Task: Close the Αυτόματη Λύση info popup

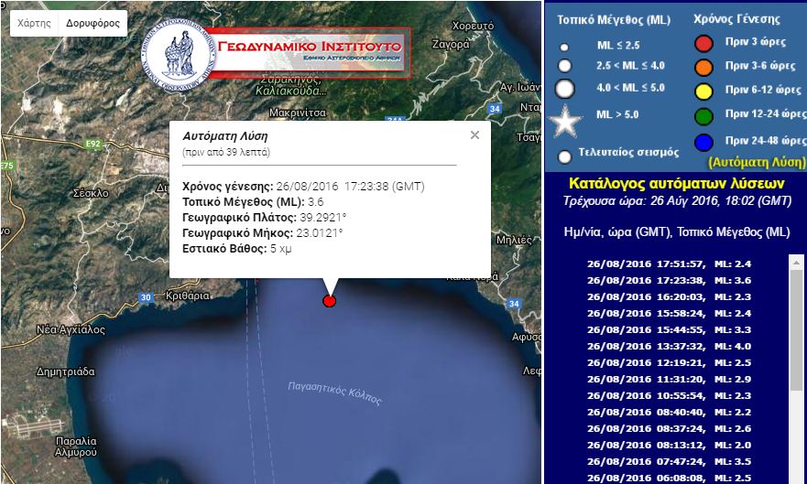Action: point(474,135)
